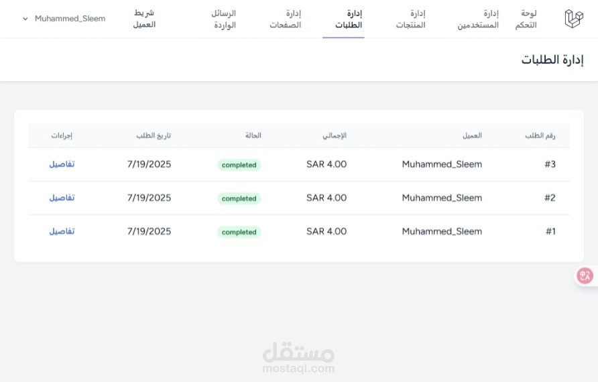Open تفاصيل link for order #2
The image size is (598, 382).
click(62, 198)
